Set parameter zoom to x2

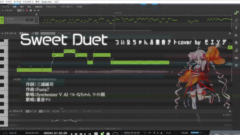[54, 111]
